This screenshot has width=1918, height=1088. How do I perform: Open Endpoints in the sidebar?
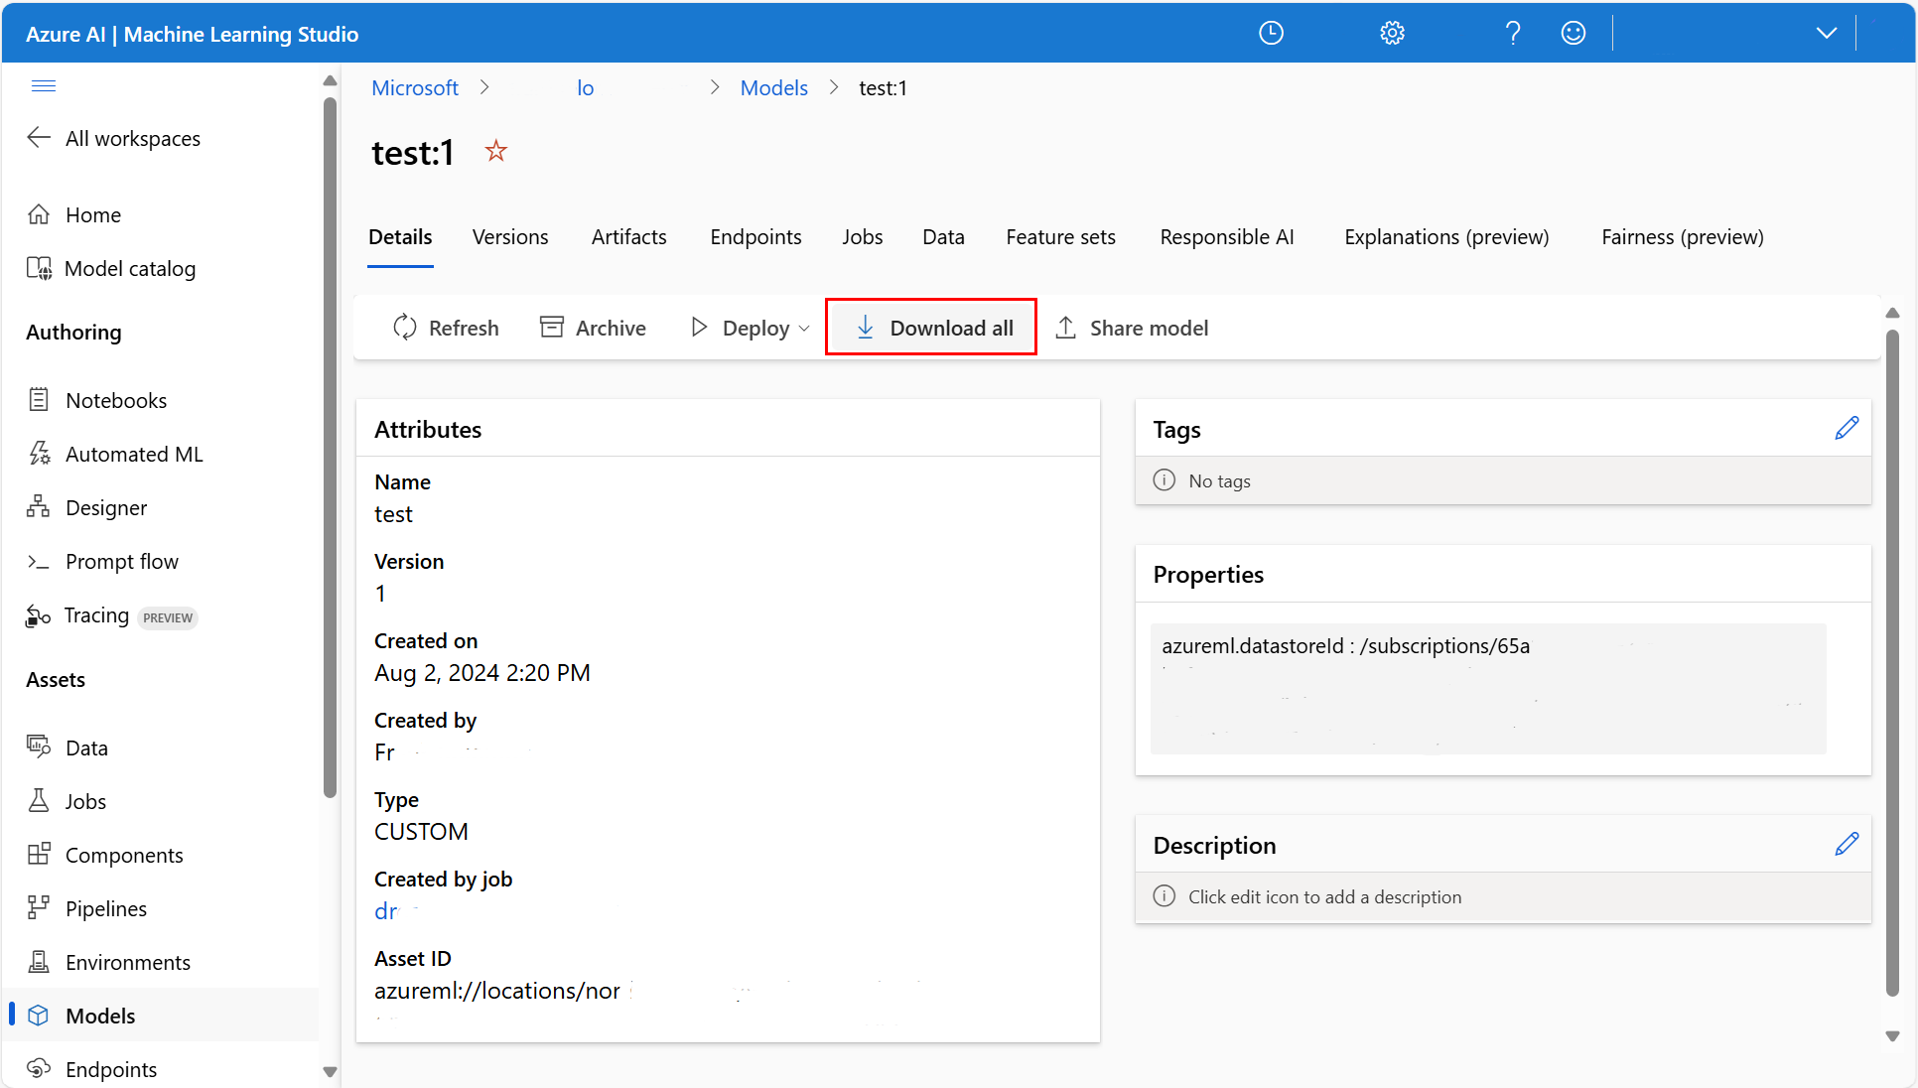click(92, 1069)
